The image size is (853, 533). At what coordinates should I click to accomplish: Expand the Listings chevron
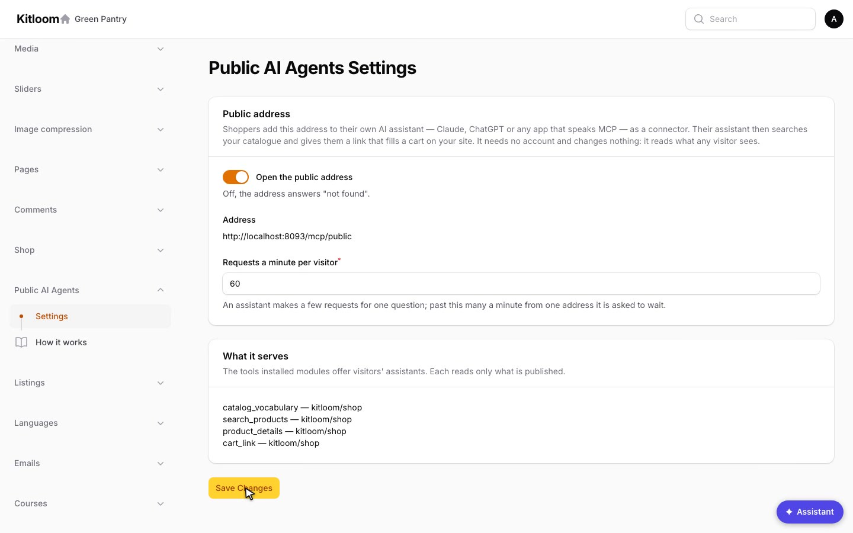click(x=161, y=383)
